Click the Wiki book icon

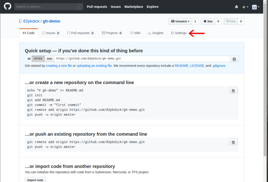click(132, 33)
